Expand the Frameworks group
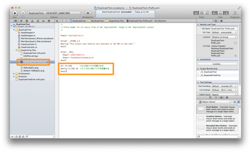 pos(14,73)
